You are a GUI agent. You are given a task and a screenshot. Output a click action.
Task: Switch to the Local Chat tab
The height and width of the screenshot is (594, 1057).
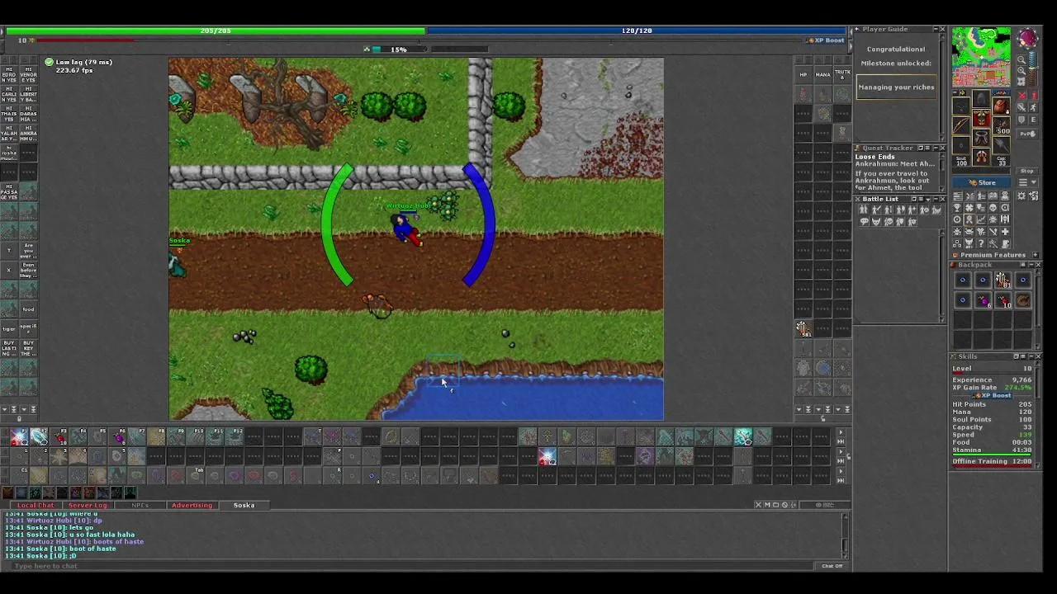[36, 505]
